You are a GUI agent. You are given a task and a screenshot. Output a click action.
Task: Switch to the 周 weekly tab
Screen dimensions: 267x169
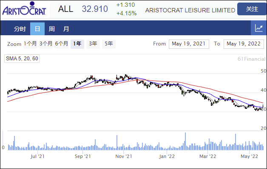51,29
